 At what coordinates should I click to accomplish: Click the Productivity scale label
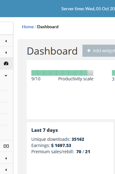click(x=76, y=79)
